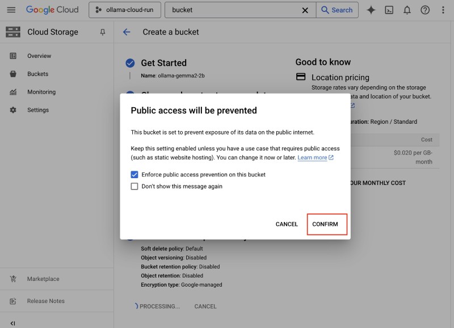The width and height of the screenshot is (454, 328).
Task: Clear the search field with X
Action: click(305, 10)
